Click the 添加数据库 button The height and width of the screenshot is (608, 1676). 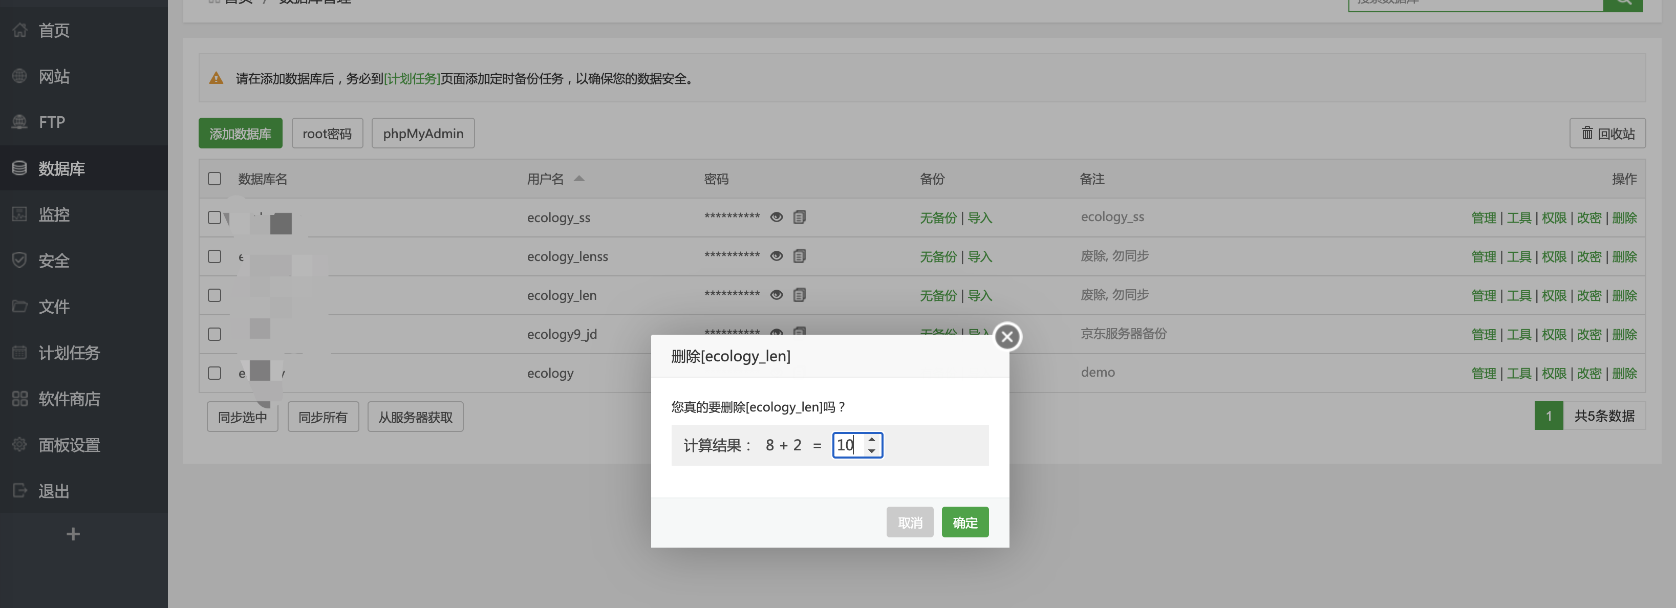tap(240, 133)
